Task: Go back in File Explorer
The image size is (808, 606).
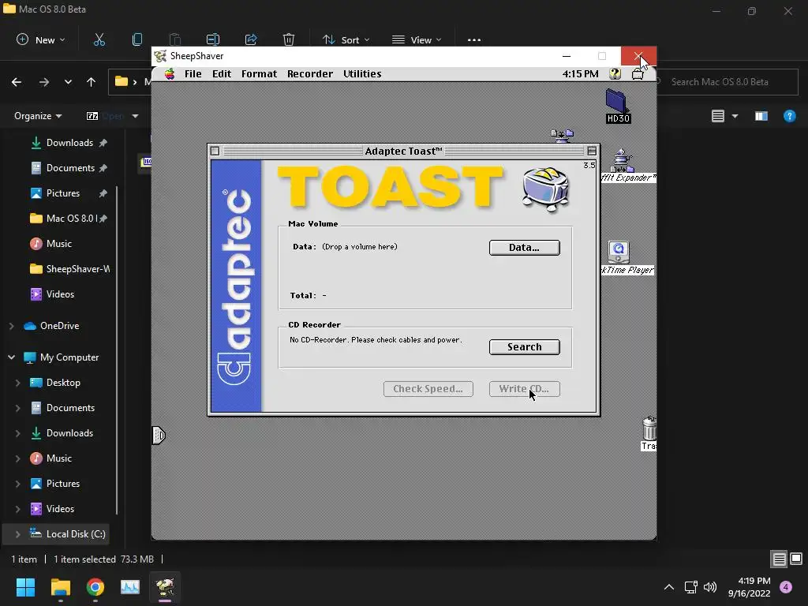Action: pos(17,82)
